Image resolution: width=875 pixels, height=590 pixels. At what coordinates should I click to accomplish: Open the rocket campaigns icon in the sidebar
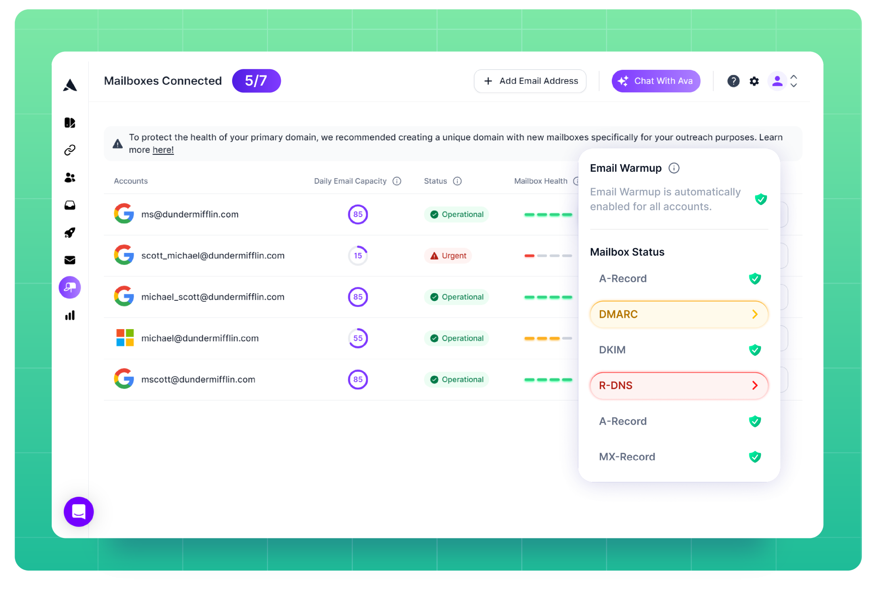70,233
